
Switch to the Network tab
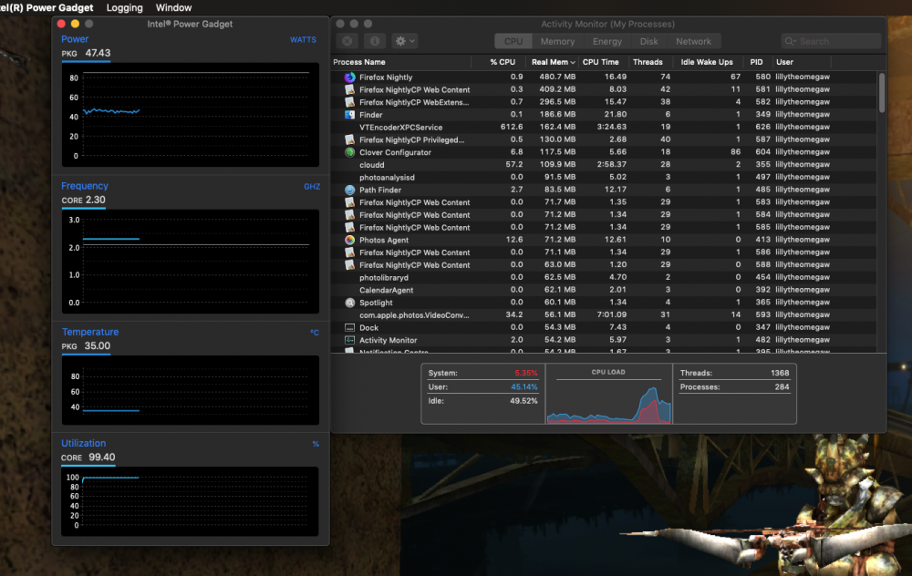pos(693,41)
